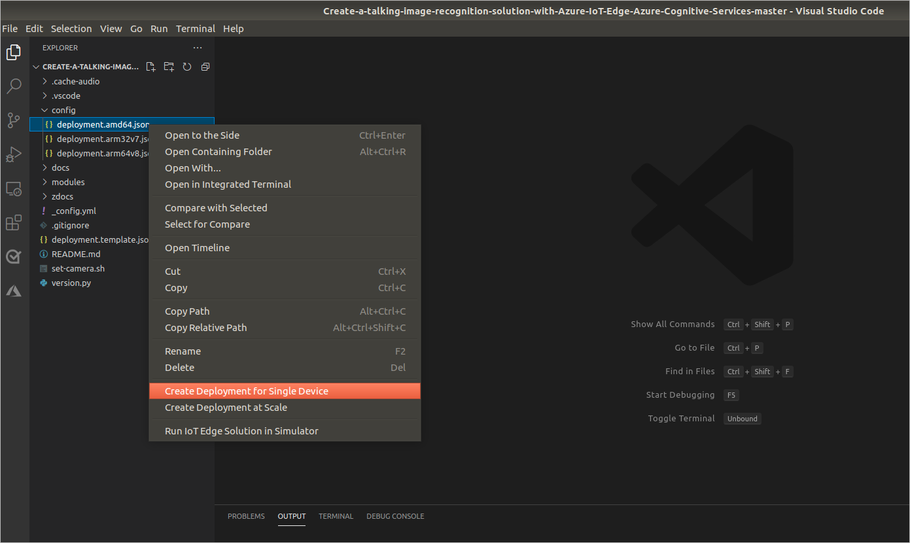
Task: Collapse the config folder
Action: tap(63, 110)
